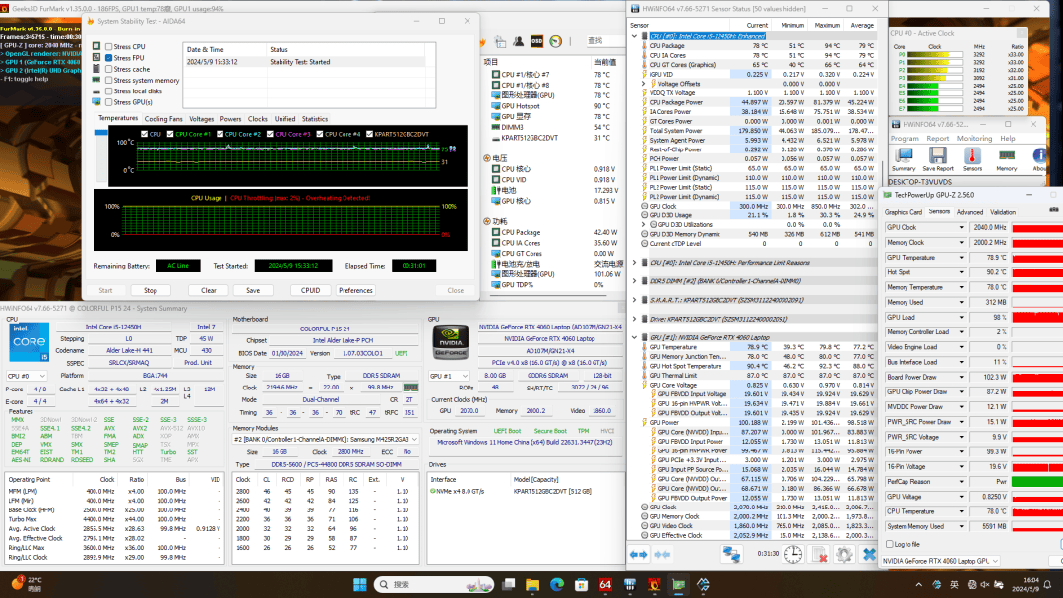Screen dimensions: 1063x598
Task: Click the Save button in stability test
Action: (x=253, y=290)
